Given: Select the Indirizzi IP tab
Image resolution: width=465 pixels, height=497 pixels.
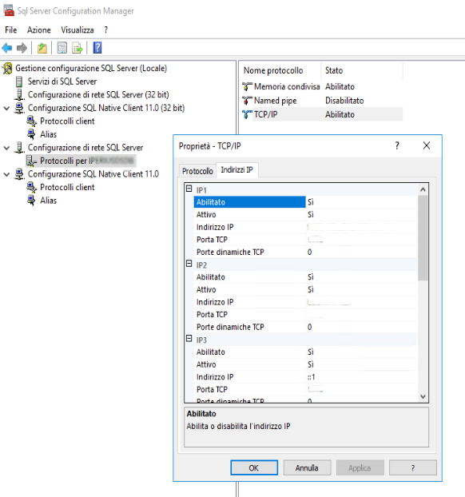Looking at the screenshot, I should click(236, 170).
